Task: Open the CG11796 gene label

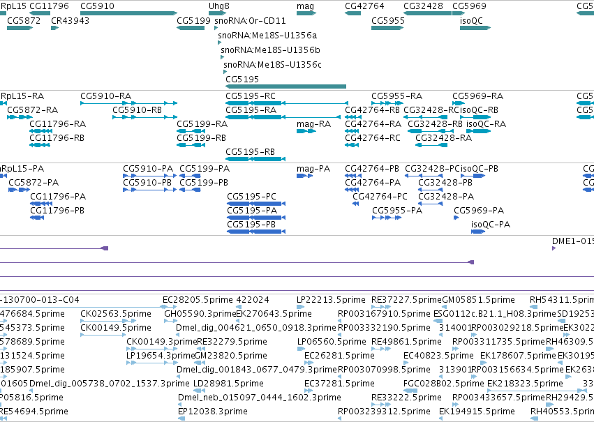Action: (50, 6)
